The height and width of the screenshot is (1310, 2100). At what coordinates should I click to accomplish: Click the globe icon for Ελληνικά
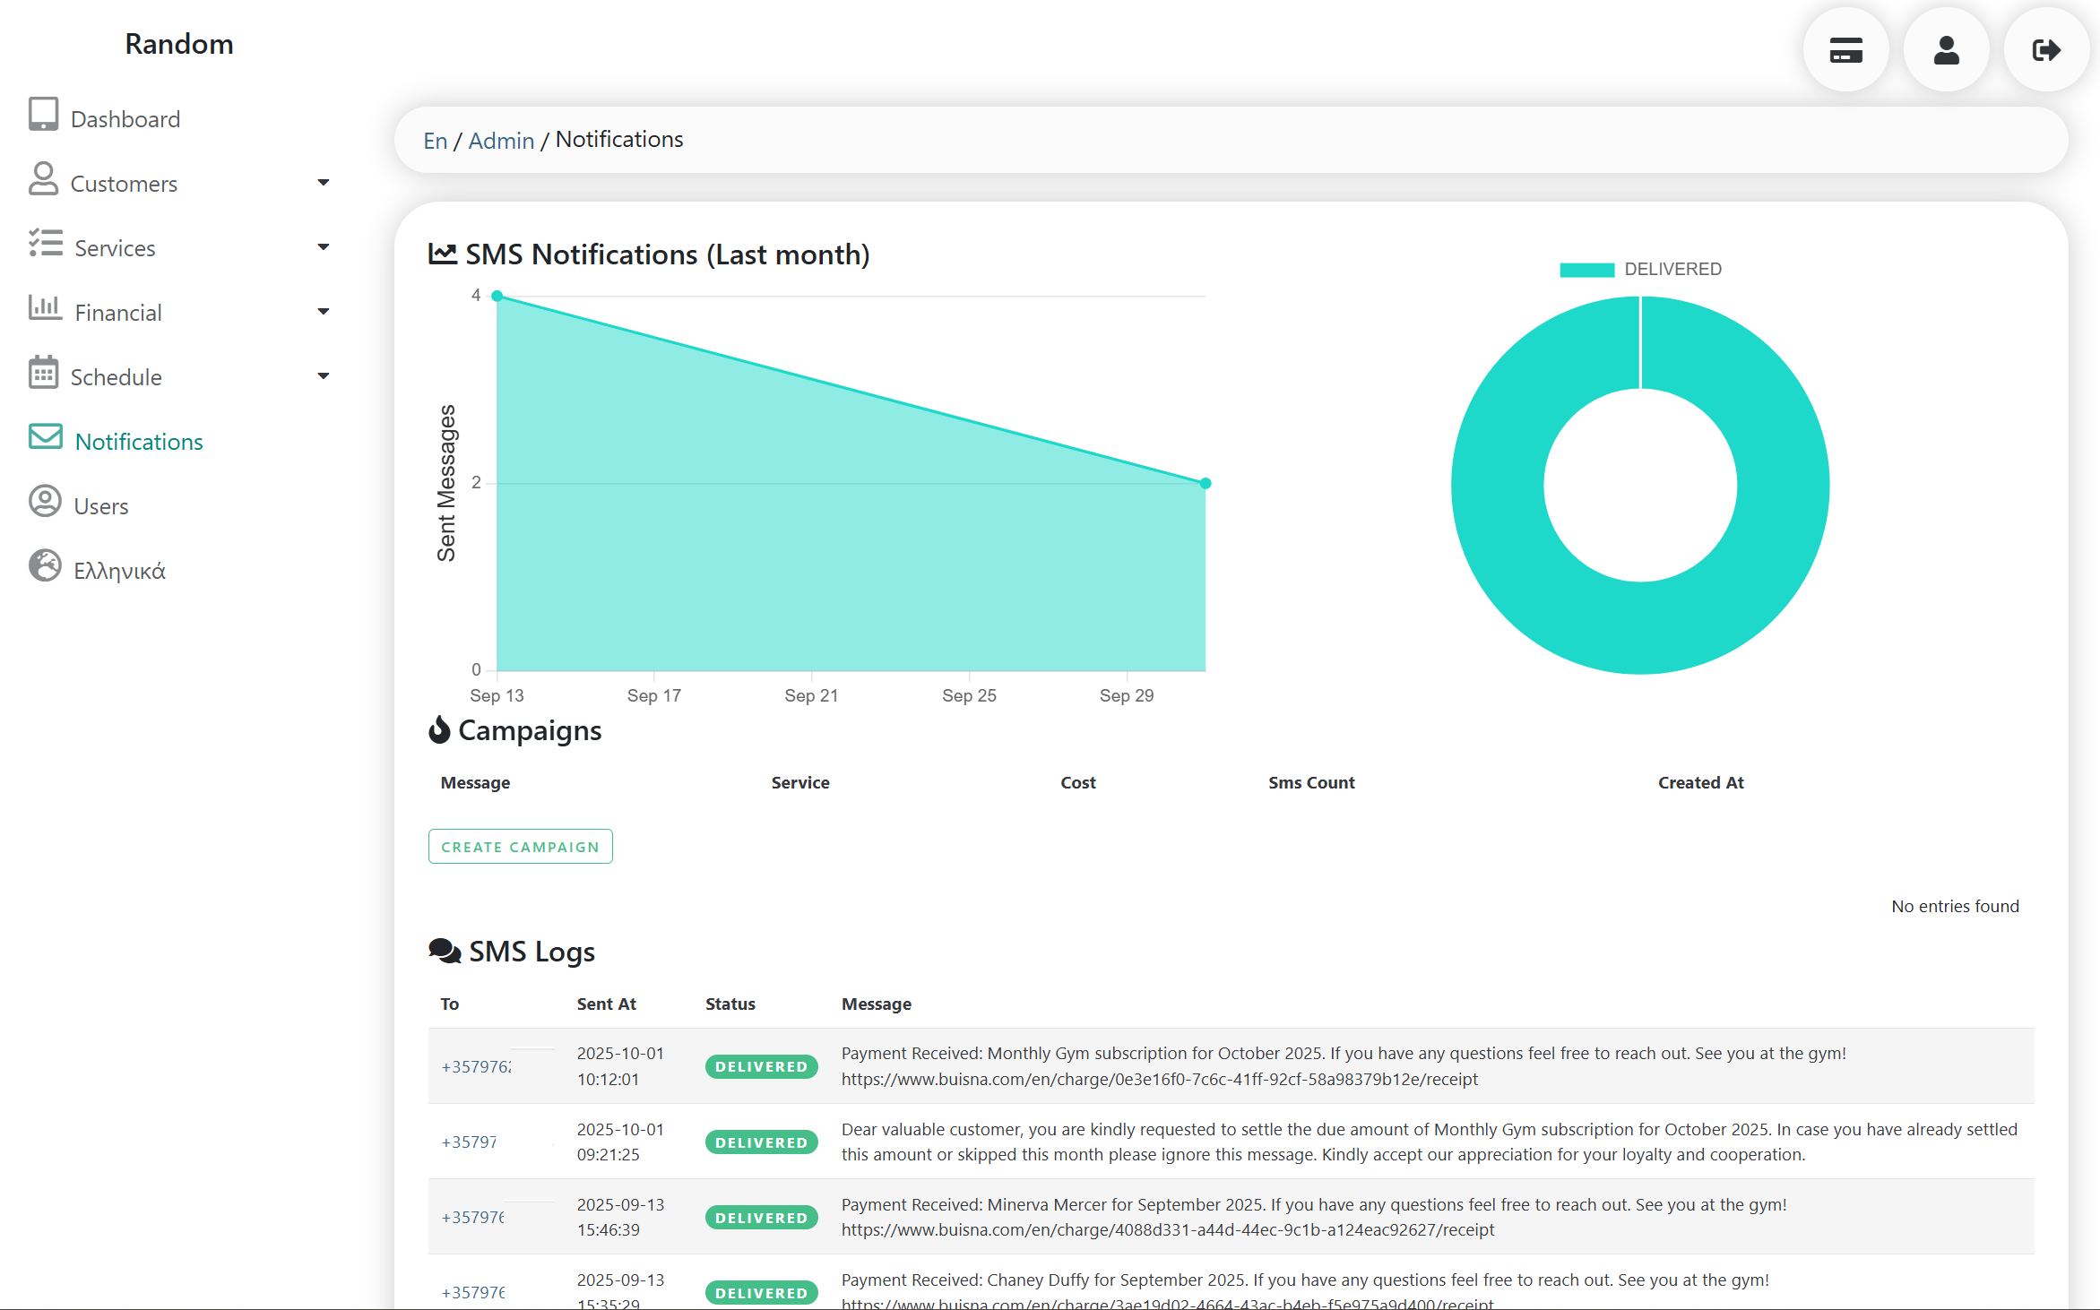point(45,566)
